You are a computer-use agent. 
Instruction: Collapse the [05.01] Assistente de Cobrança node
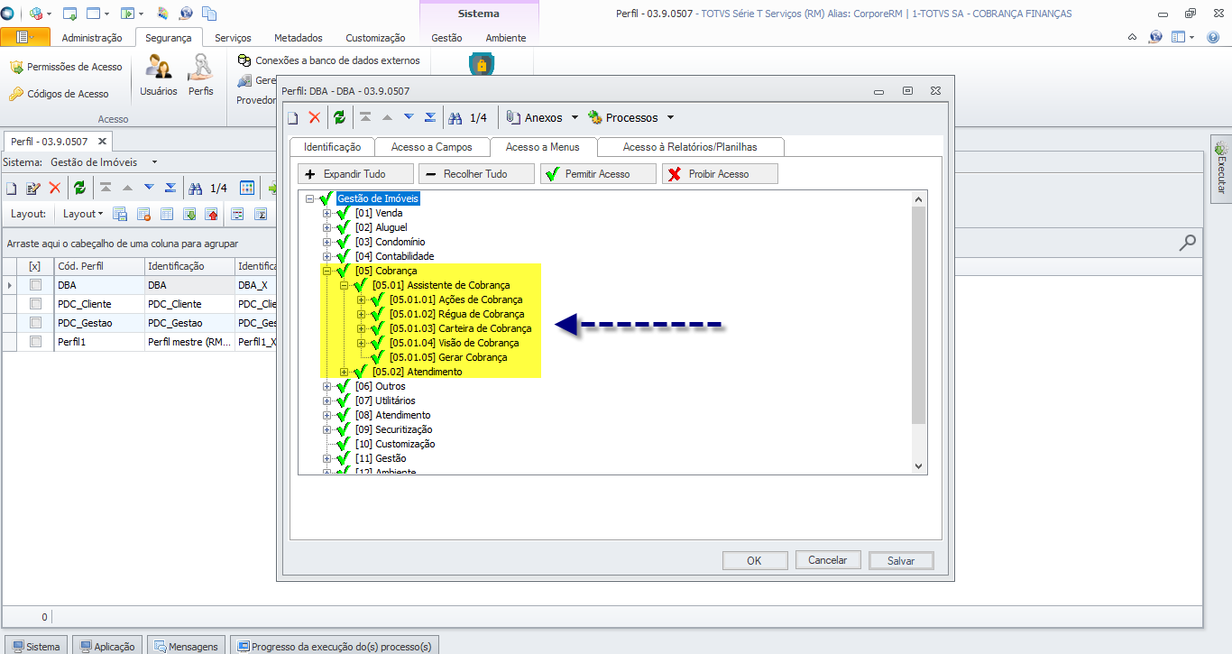coord(345,285)
